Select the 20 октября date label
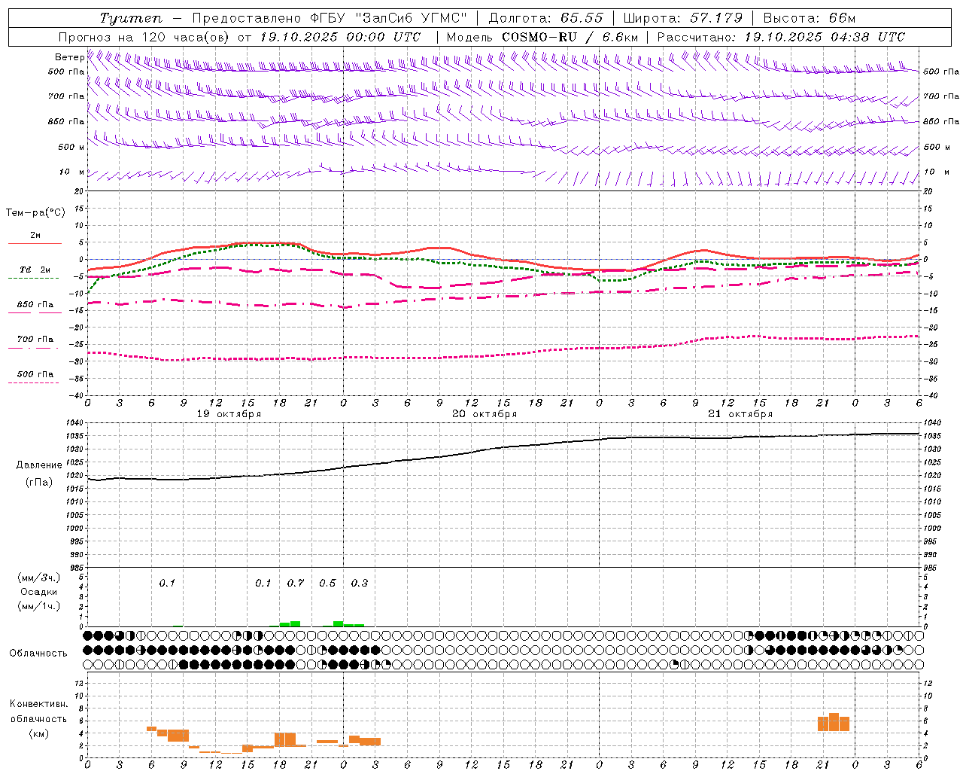This screenshot has height=771, width=963. click(485, 414)
